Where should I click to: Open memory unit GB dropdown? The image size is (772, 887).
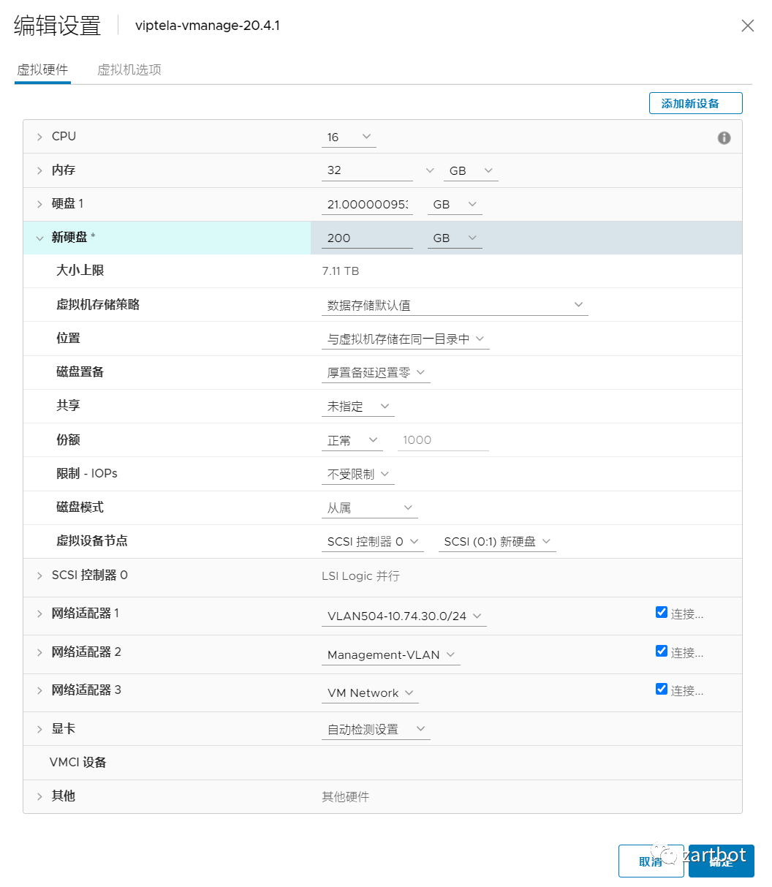pos(471,170)
